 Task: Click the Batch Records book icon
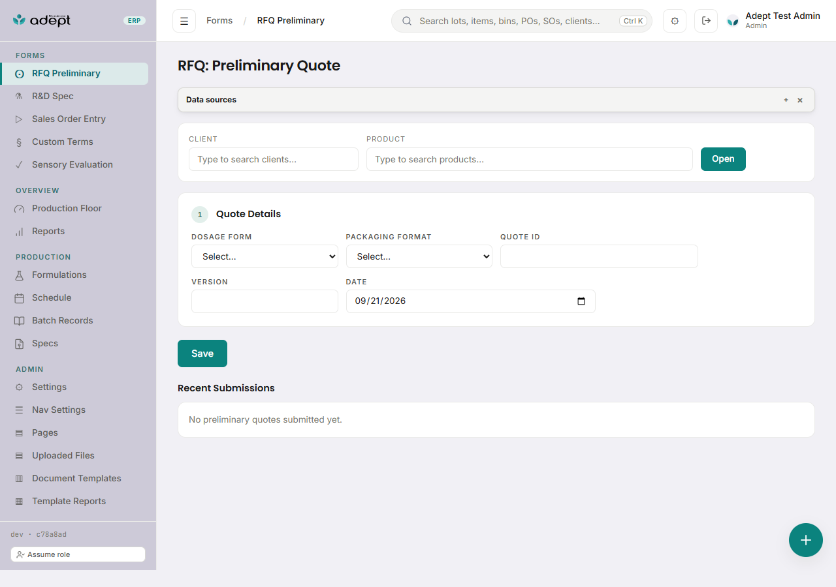pos(20,321)
